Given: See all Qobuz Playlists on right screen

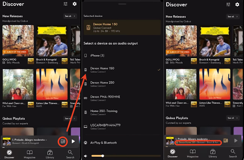Looking at the screenshot, I should 233,118.
